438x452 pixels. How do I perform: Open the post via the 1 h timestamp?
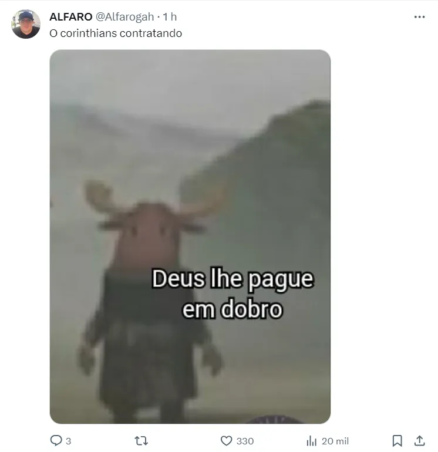(x=170, y=17)
